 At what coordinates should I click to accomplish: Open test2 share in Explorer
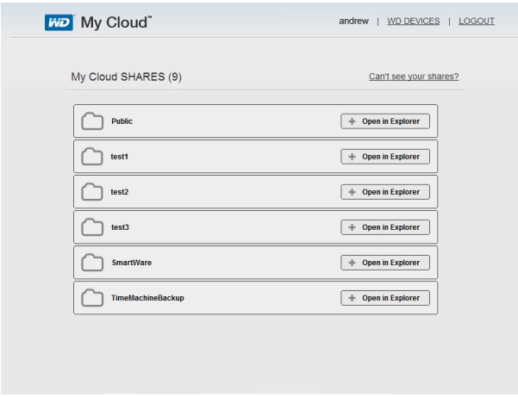coord(385,192)
